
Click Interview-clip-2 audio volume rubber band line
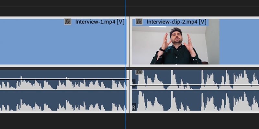[x=195, y=85]
